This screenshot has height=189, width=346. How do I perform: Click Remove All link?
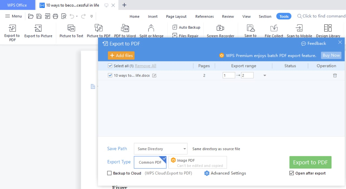pyautogui.click(x=145, y=66)
